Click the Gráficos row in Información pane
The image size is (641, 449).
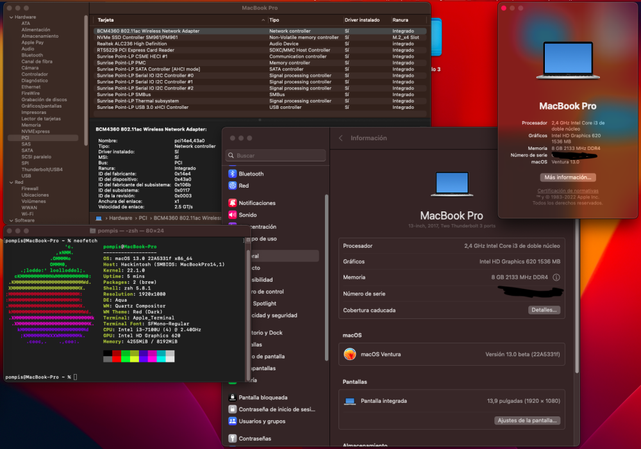[x=452, y=261]
